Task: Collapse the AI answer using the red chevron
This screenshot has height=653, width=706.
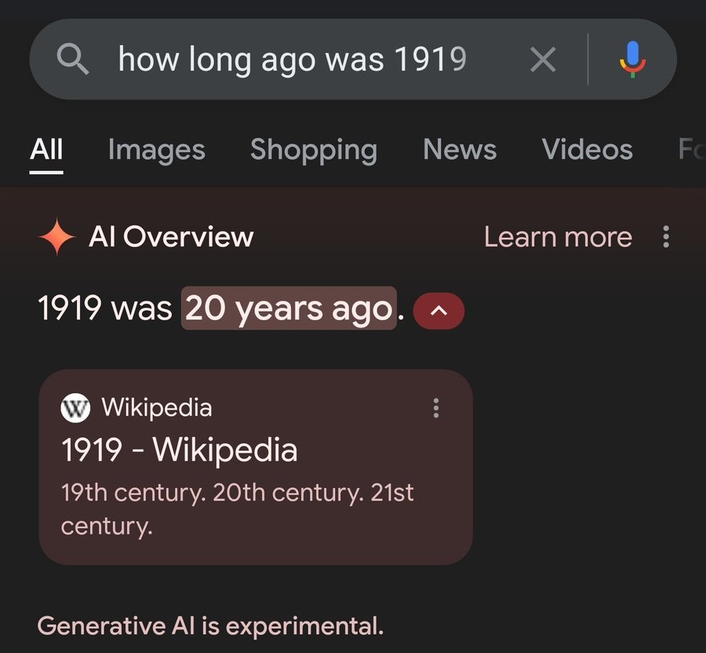Action: (439, 311)
